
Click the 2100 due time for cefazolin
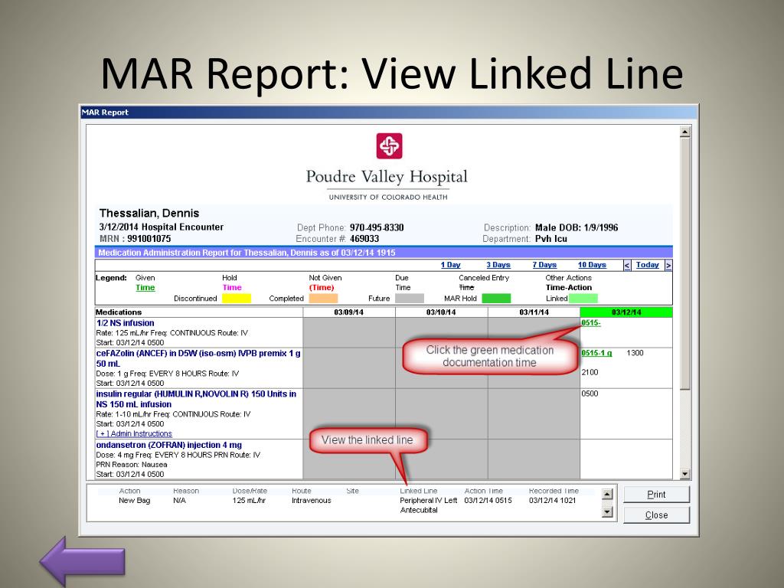tap(590, 373)
